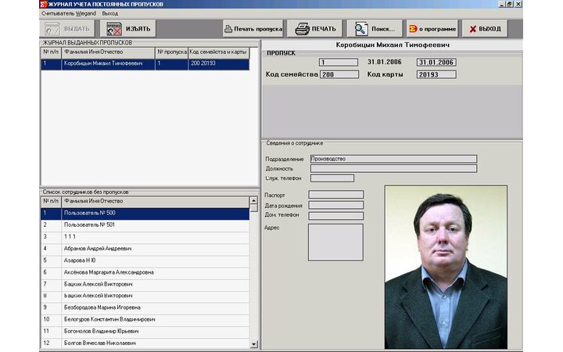This screenshot has height=352, width=563.
Task: Click the ИЗЪЯТЬ withdraw pass button
Action: 128,29
